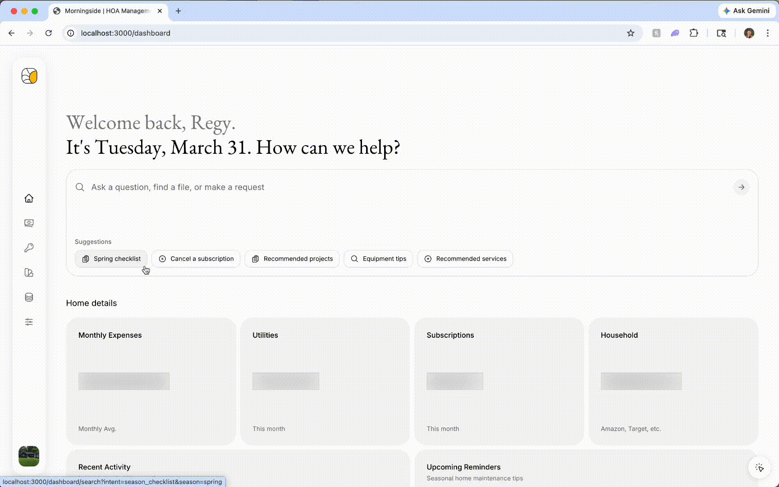This screenshot has width=779, height=487.
Task: Bookmark this page with the star
Action: point(631,33)
